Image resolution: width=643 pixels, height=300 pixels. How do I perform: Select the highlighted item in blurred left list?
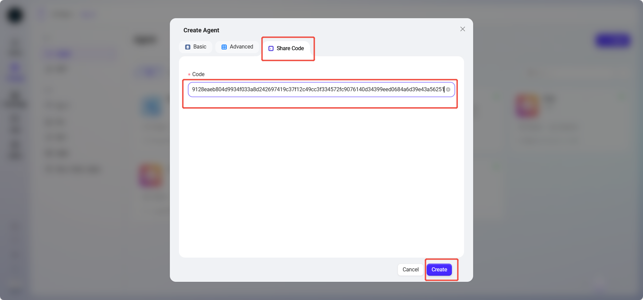coord(80,54)
